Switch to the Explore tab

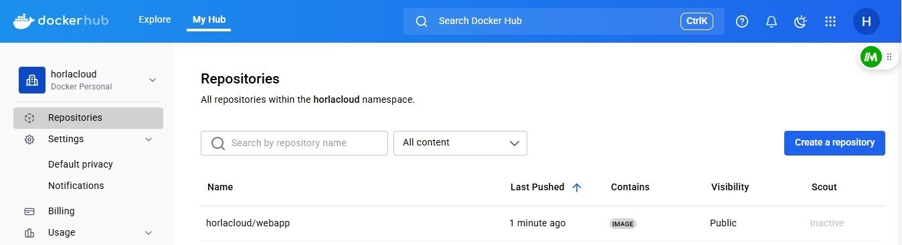click(x=155, y=19)
